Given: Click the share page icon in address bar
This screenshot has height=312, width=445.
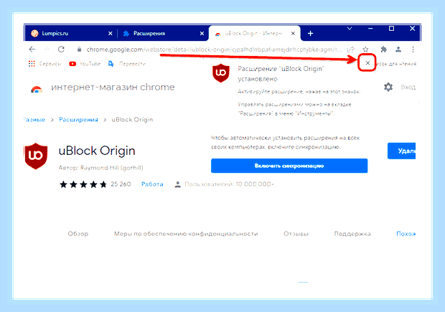Looking at the screenshot, I should click(x=351, y=49).
